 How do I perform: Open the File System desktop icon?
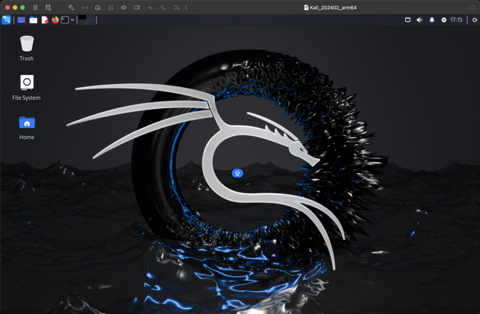point(26,88)
